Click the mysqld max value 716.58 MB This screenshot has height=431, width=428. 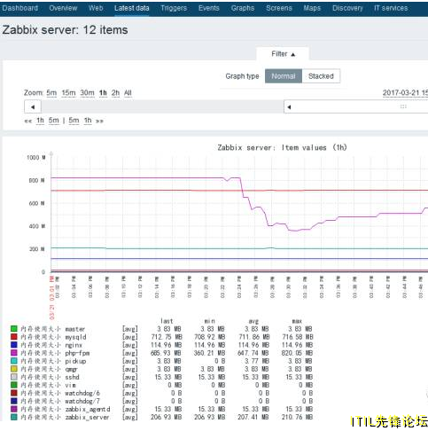297,337
